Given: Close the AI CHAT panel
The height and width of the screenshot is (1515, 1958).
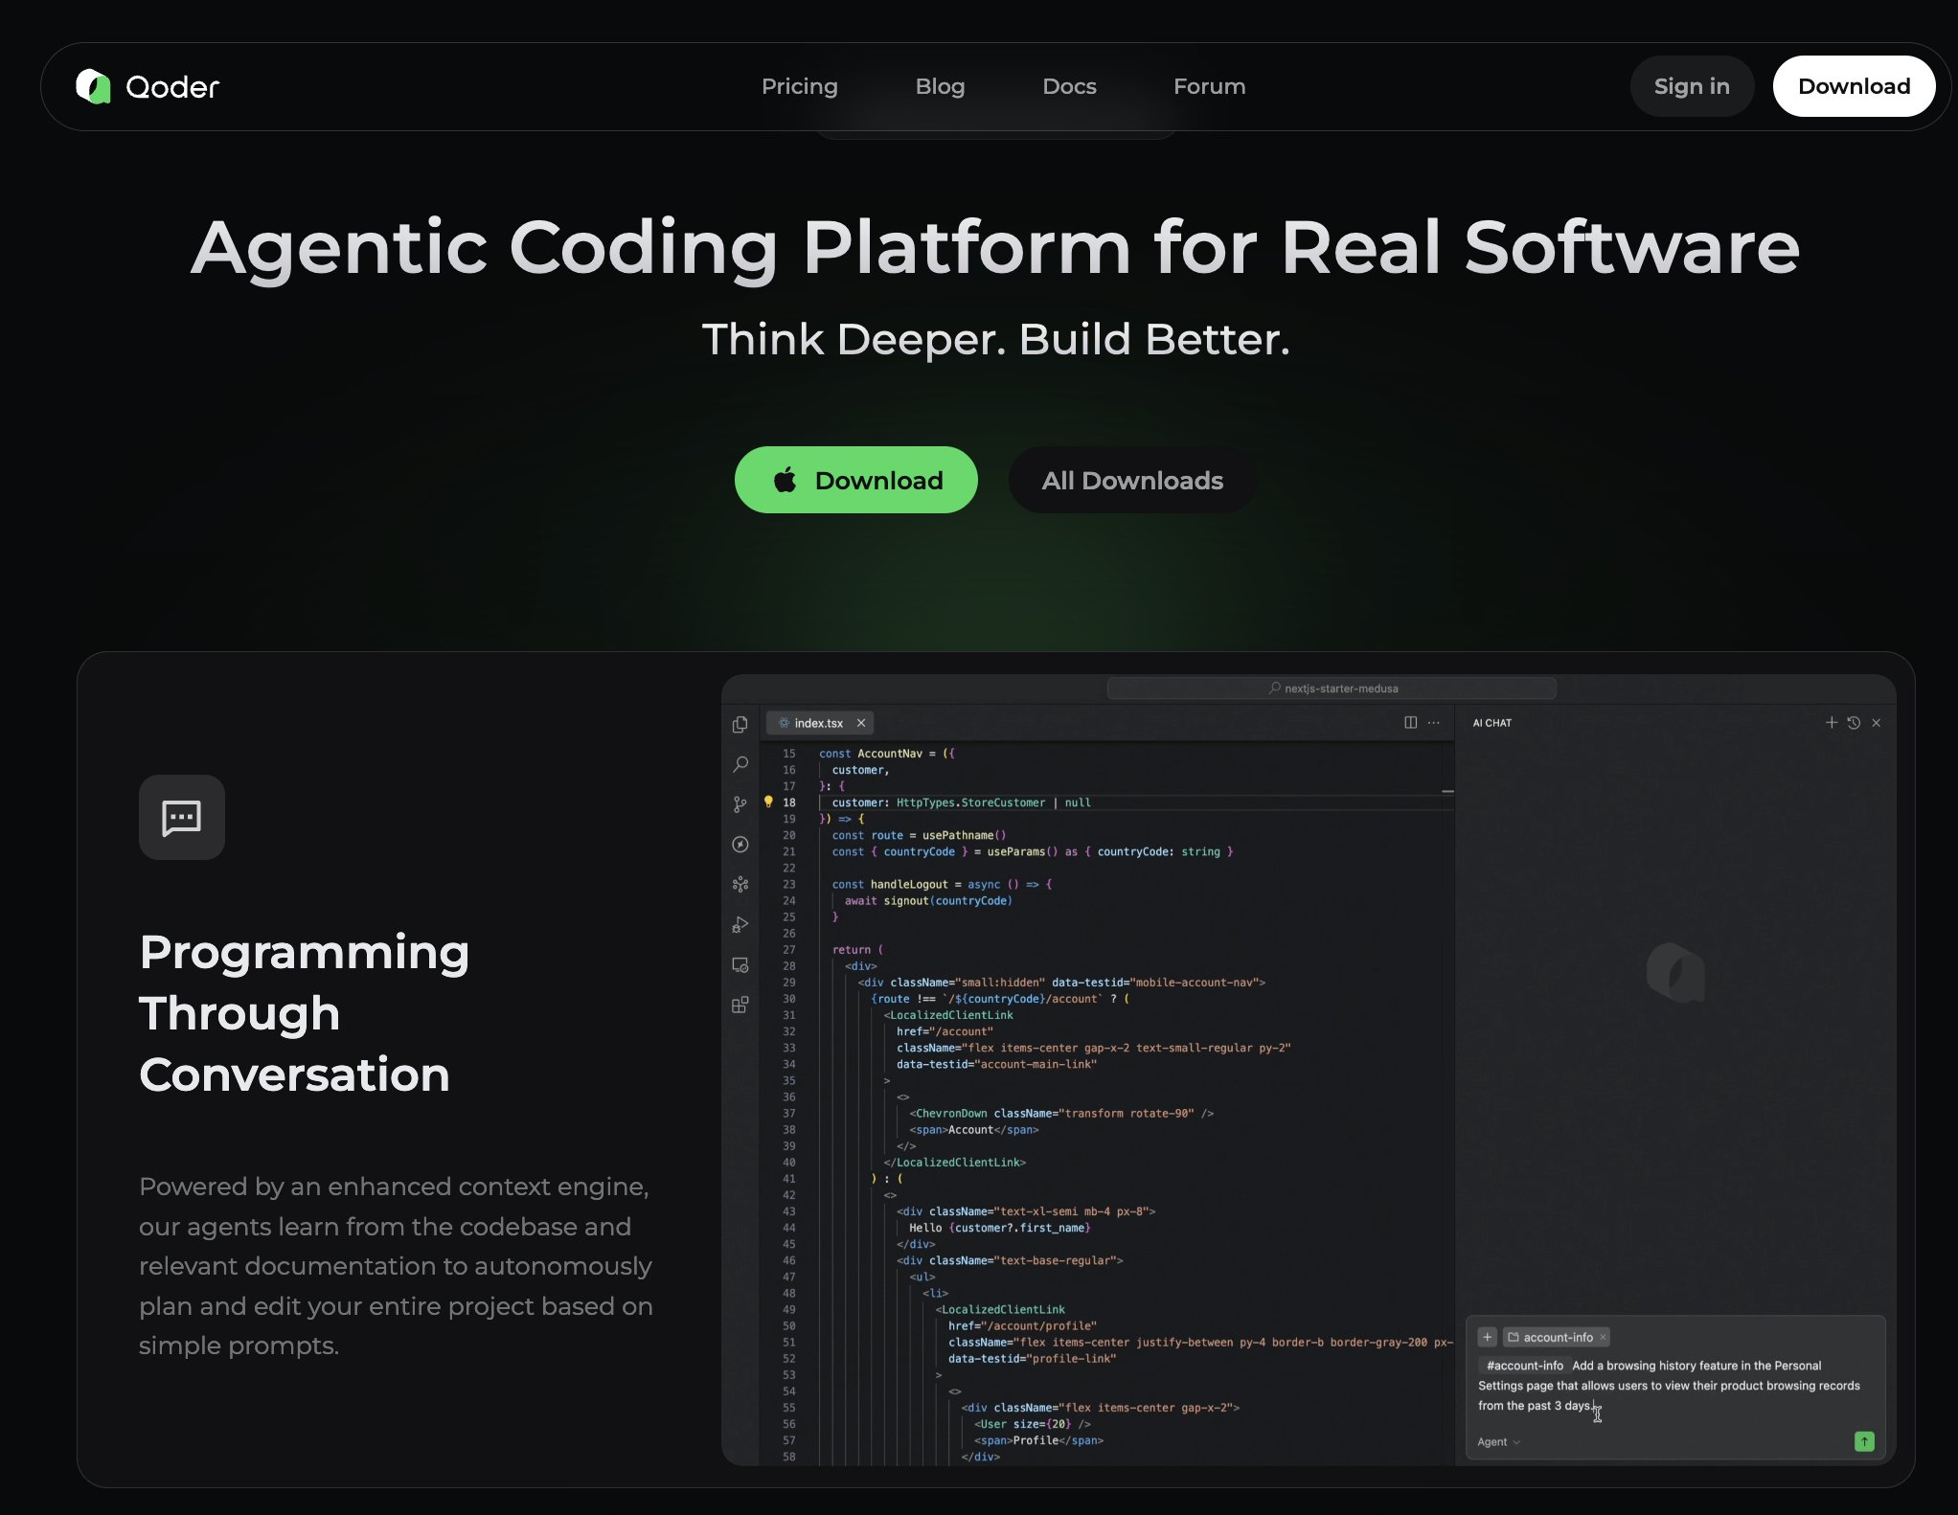Looking at the screenshot, I should 1877,723.
